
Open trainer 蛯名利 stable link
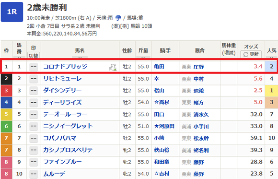[201, 150]
